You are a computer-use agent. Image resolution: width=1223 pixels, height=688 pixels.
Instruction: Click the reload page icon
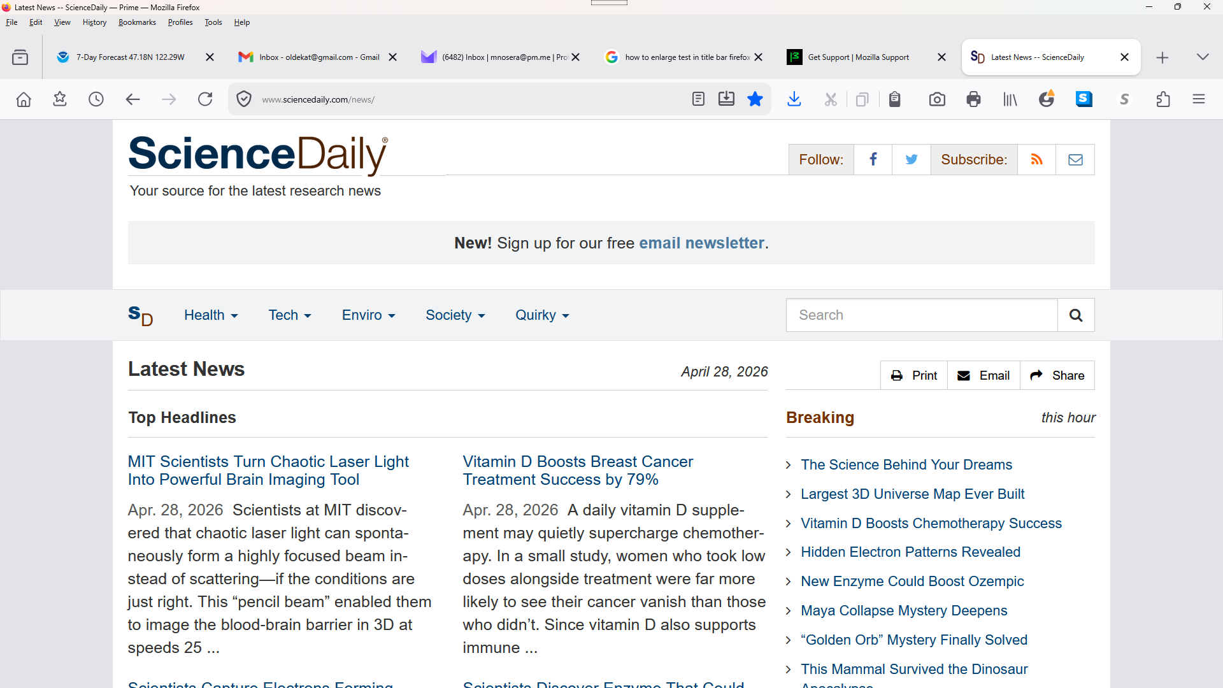205,99
